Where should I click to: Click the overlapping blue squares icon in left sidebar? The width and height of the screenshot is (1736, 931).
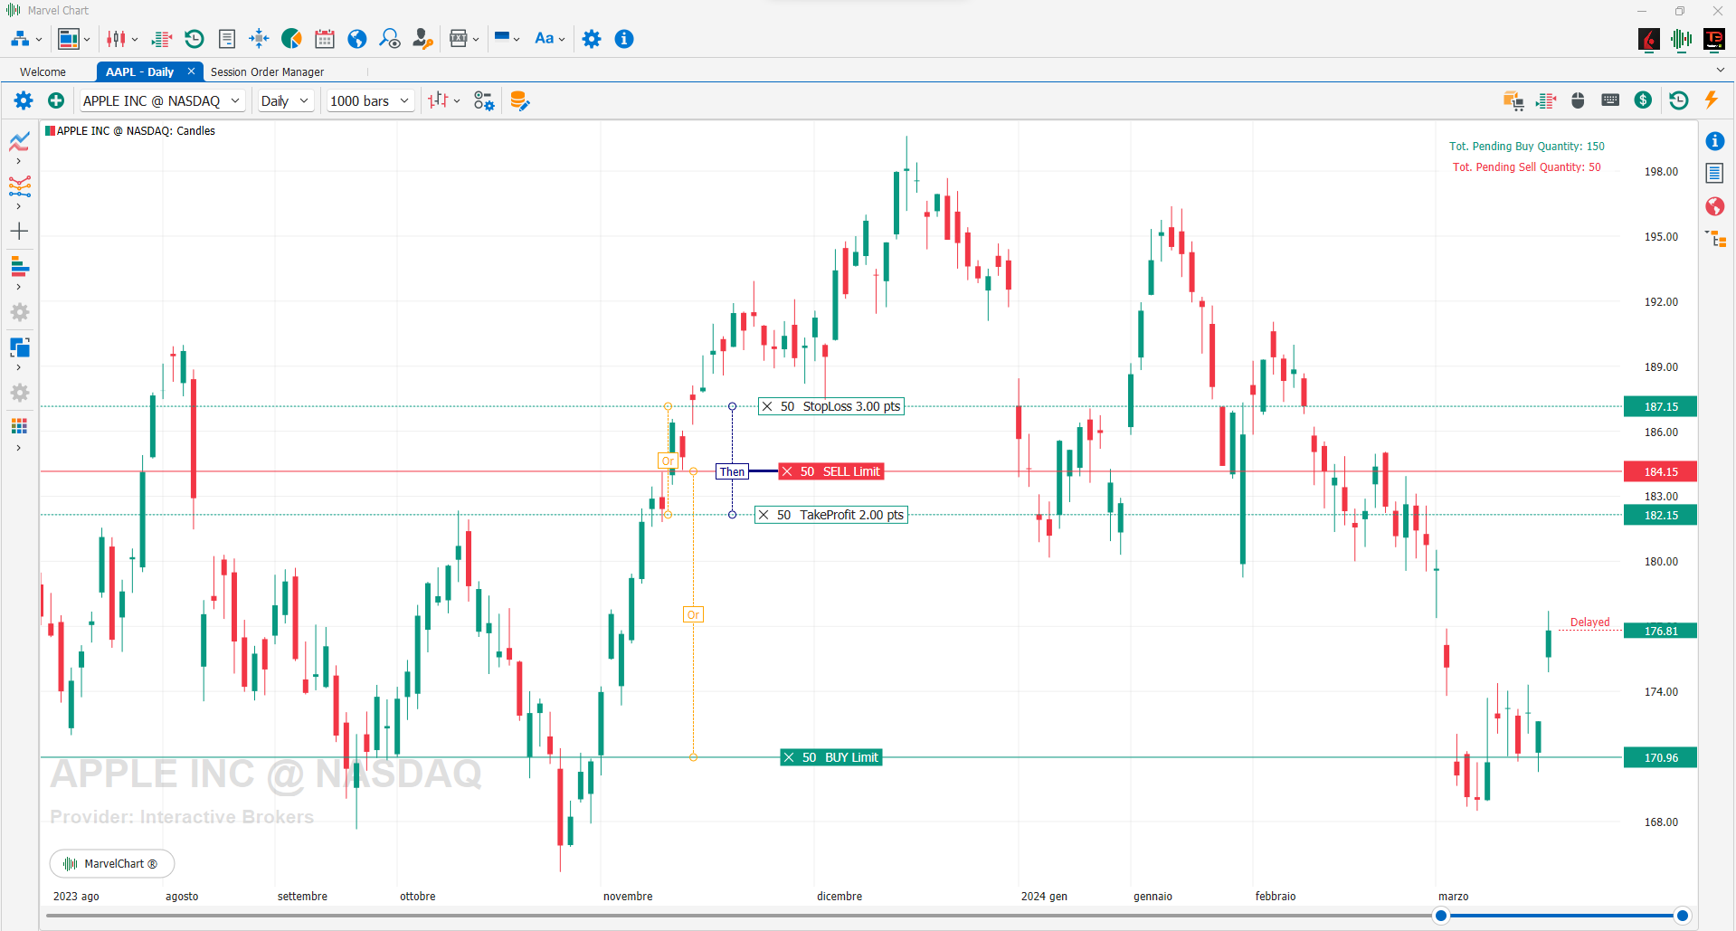coord(20,347)
